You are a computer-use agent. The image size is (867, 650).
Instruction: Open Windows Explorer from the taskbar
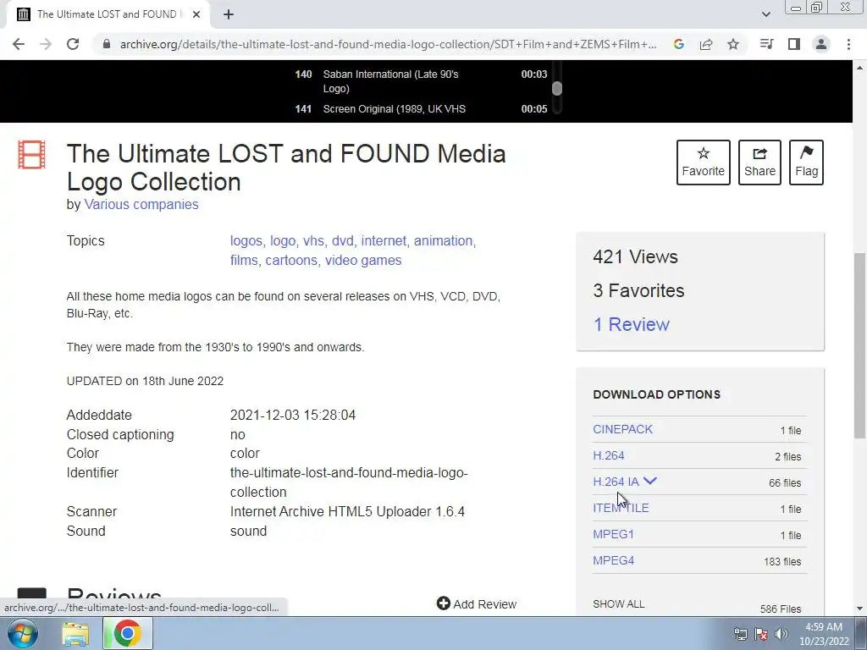pos(75,634)
